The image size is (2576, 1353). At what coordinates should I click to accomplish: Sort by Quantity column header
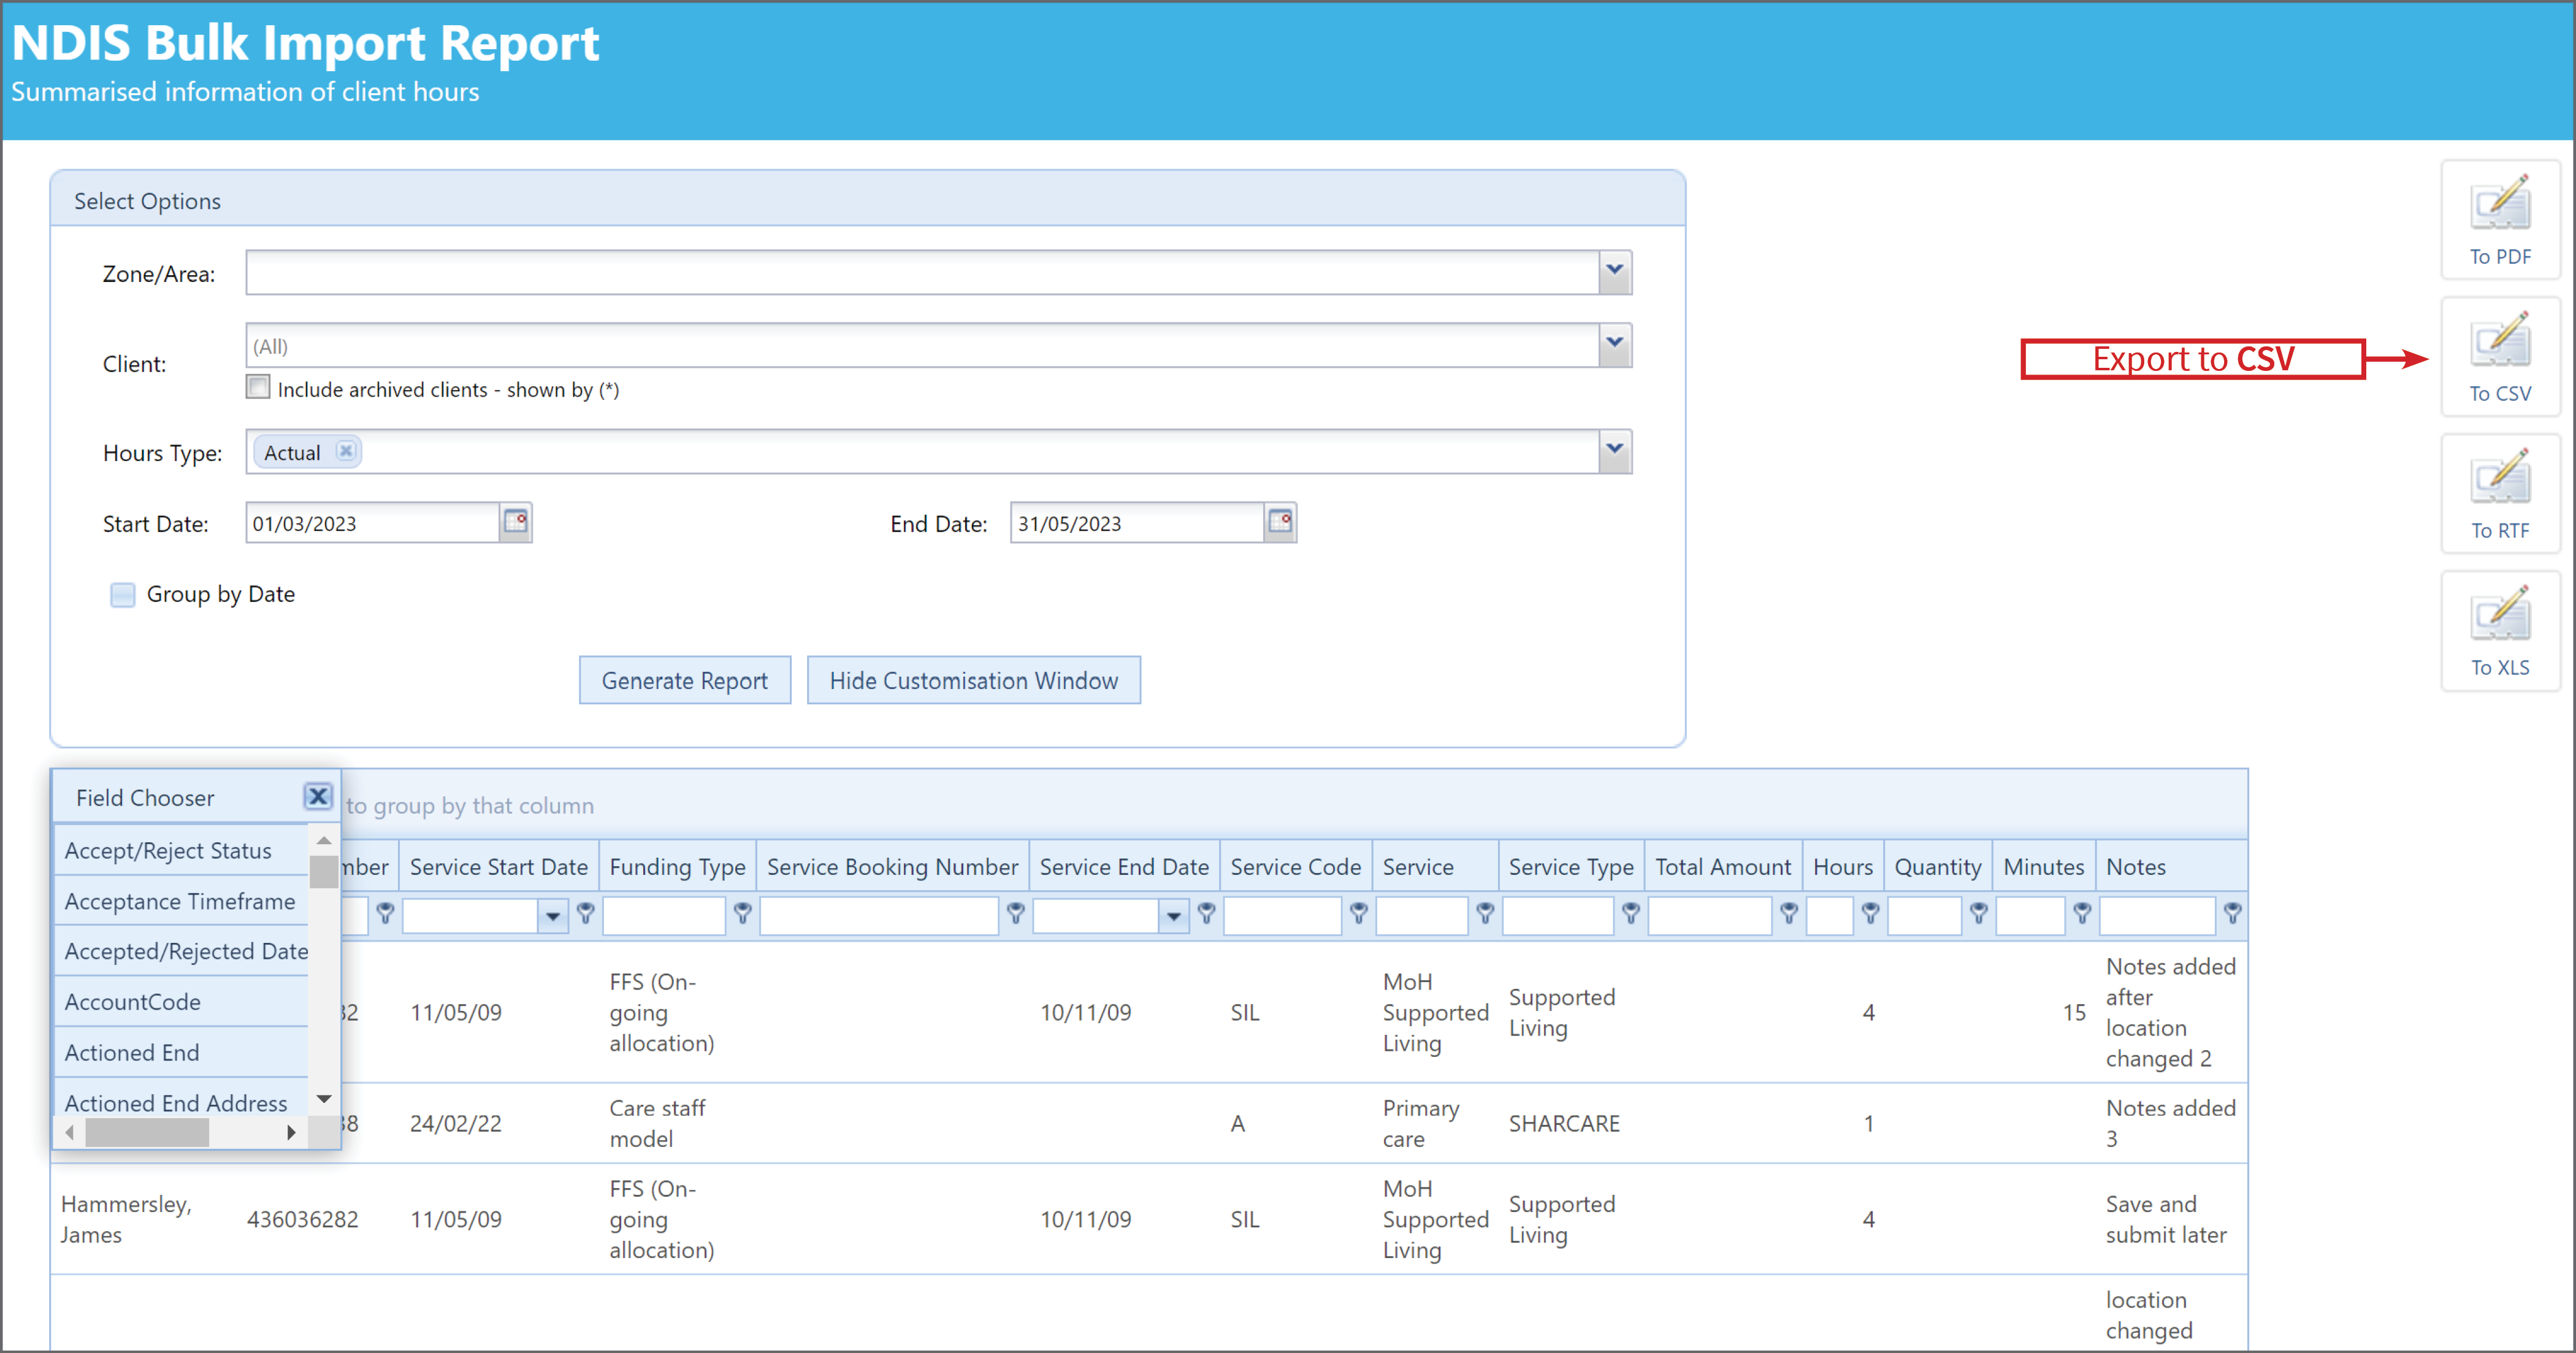1937,866
